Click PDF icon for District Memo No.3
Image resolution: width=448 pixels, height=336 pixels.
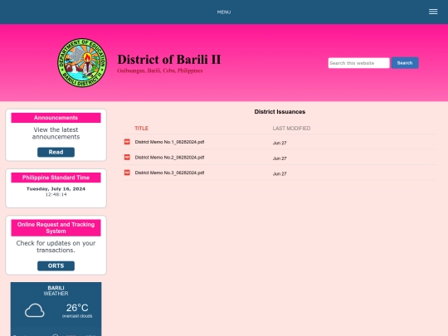point(127,173)
